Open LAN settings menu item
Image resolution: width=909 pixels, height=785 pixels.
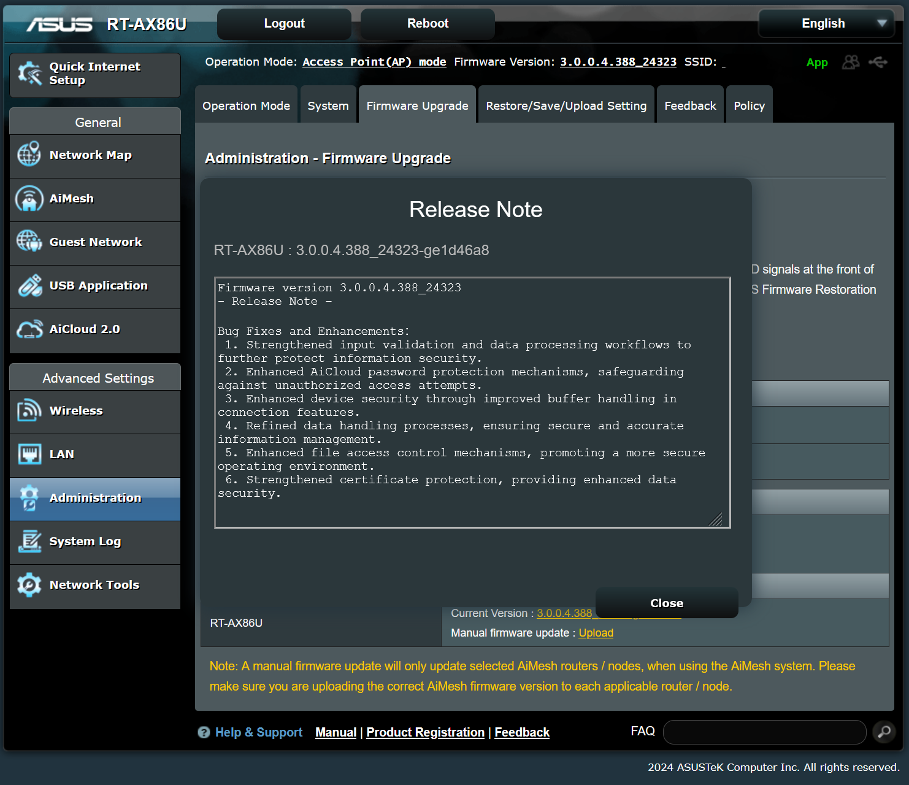tap(95, 455)
